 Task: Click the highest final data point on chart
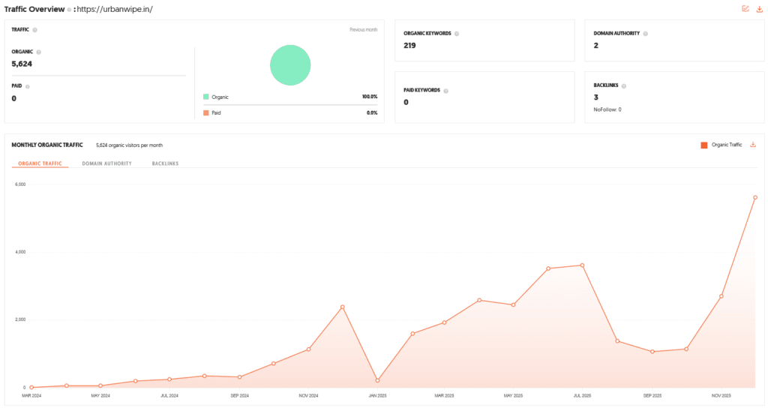click(755, 197)
